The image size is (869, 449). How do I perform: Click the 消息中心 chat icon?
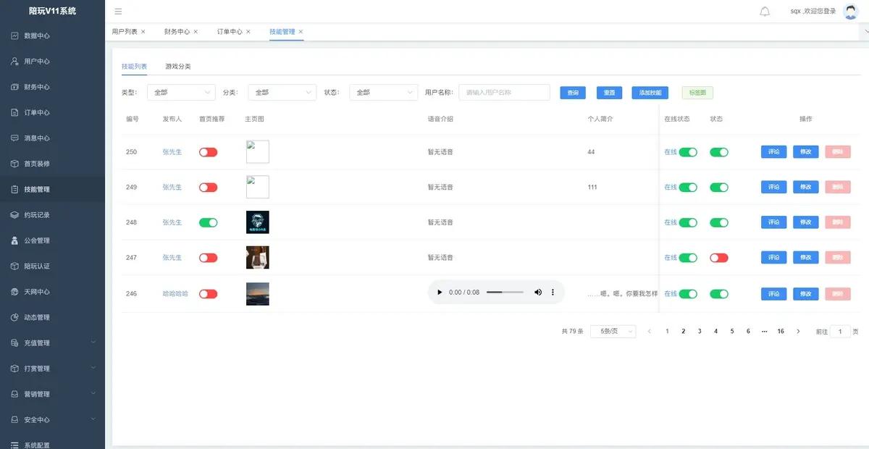click(14, 138)
